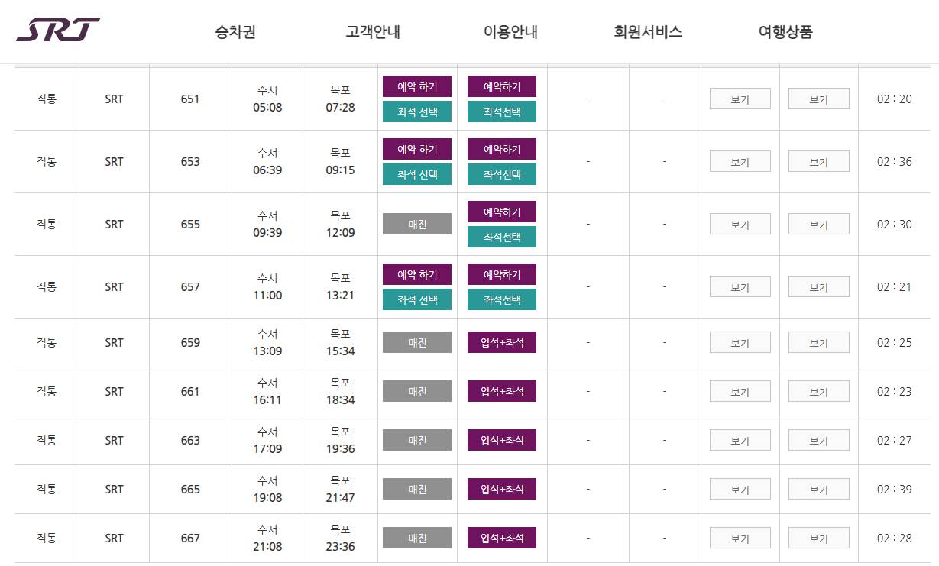Click left 보기 button in train 665 row
939x566 pixels.
tap(740, 489)
